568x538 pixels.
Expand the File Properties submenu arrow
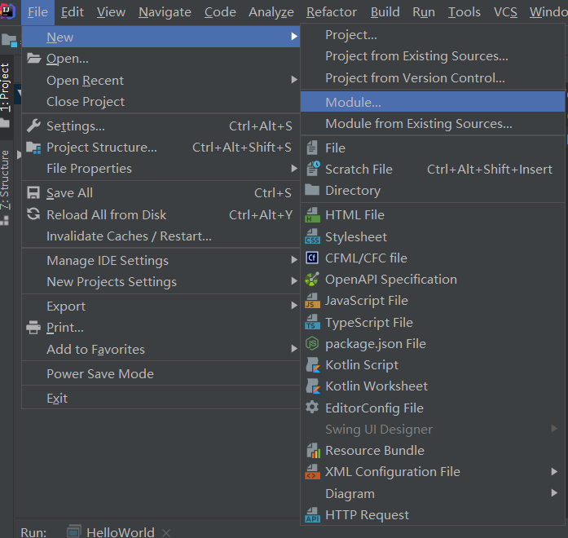tap(294, 169)
